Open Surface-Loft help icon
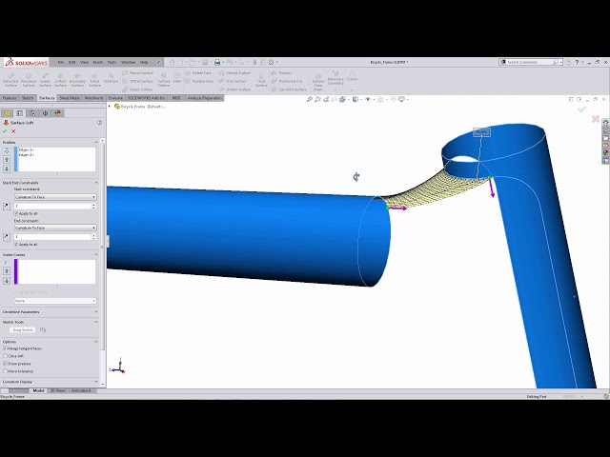Screen dimensions: 610x457 click(99, 123)
